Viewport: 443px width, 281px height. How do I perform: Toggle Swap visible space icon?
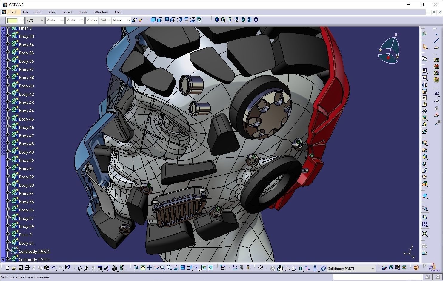pos(210,268)
